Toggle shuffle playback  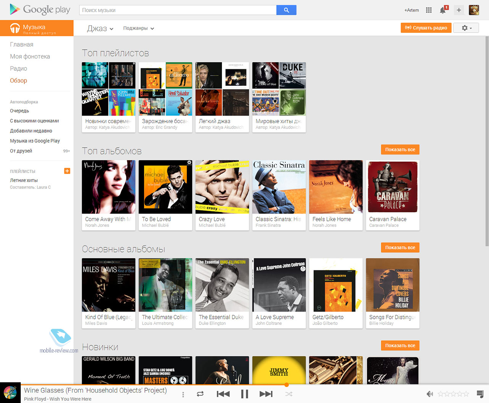[x=289, y=394]
